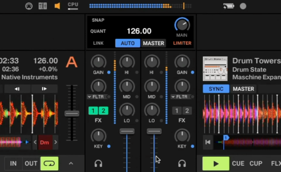Image resolution: width=281 pixels, height=172 pixels.
Task: Click the 126.00 master tempo display
Action: click(x=139, y=31)
